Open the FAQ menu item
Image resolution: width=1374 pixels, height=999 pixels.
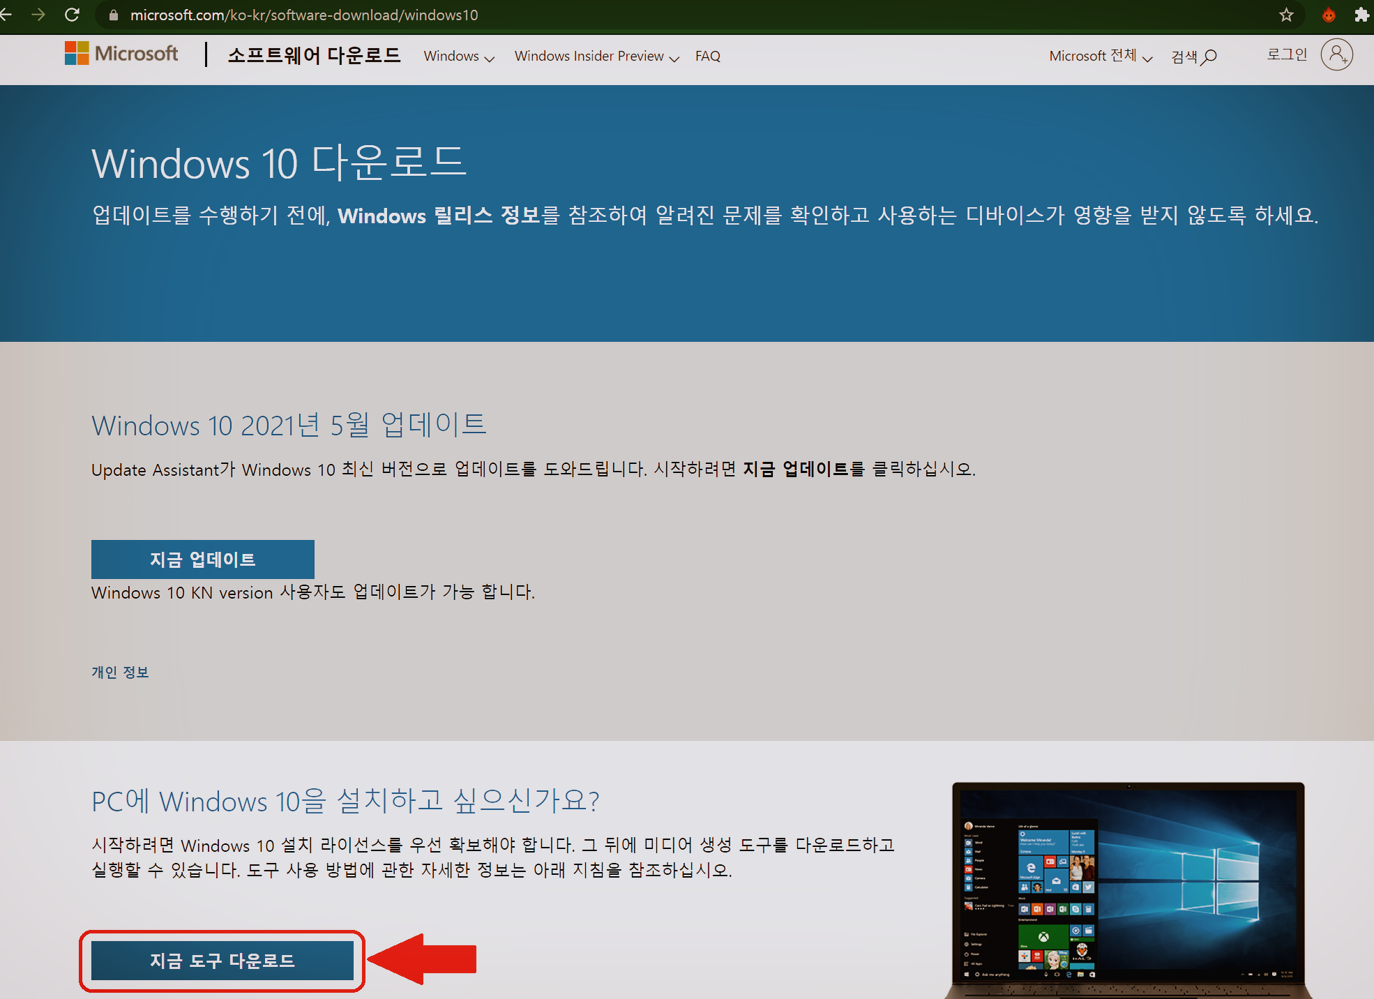click(707, 57)
